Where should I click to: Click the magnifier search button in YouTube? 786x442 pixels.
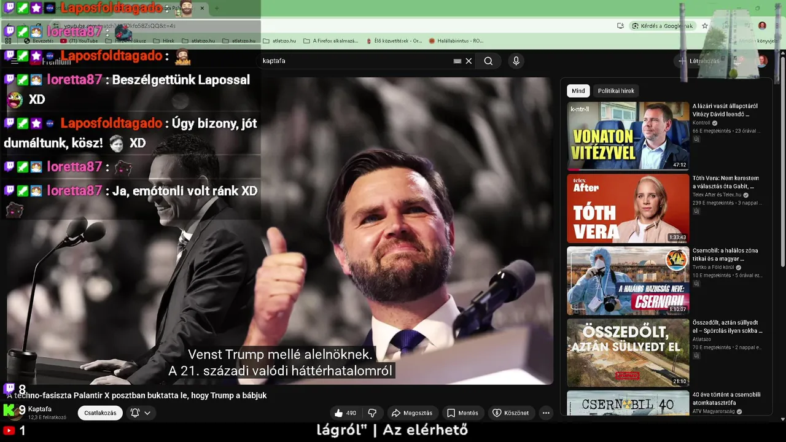pyautogui.click(x=488, y=61)
